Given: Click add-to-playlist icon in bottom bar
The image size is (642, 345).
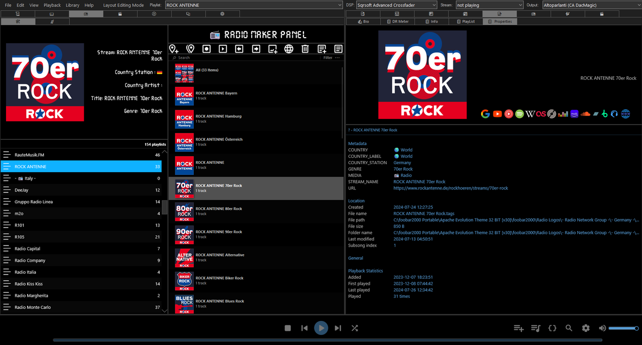Looking at the screenshot, I should 519,328.
